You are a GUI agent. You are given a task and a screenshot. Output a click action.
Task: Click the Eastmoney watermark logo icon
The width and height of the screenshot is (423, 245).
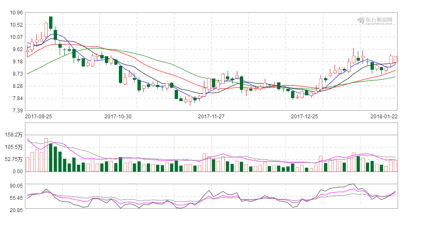(361, 20)
